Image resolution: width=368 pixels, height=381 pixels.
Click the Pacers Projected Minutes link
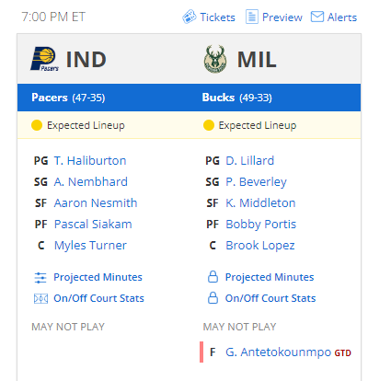[98, 277]
